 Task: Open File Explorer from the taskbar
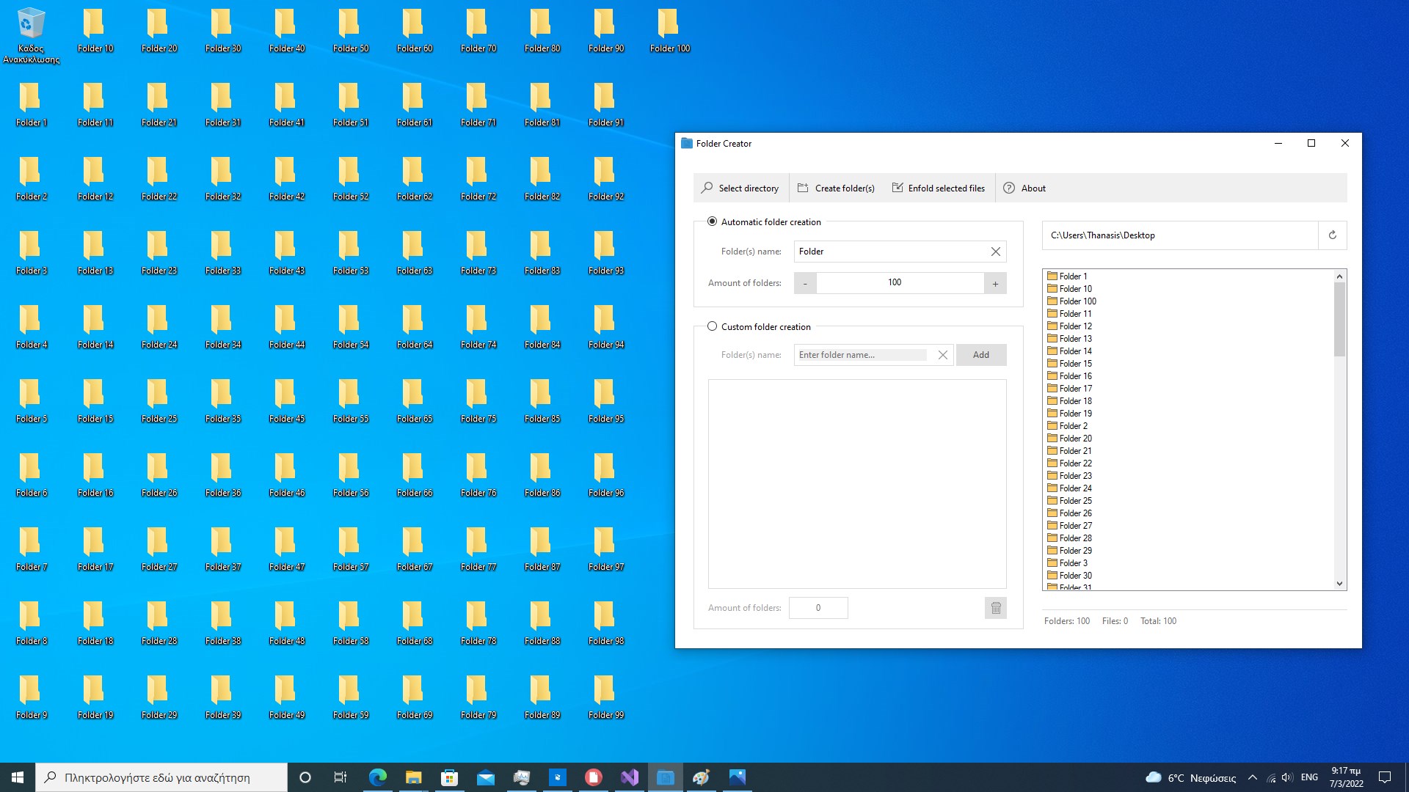[x=413, y=777]
